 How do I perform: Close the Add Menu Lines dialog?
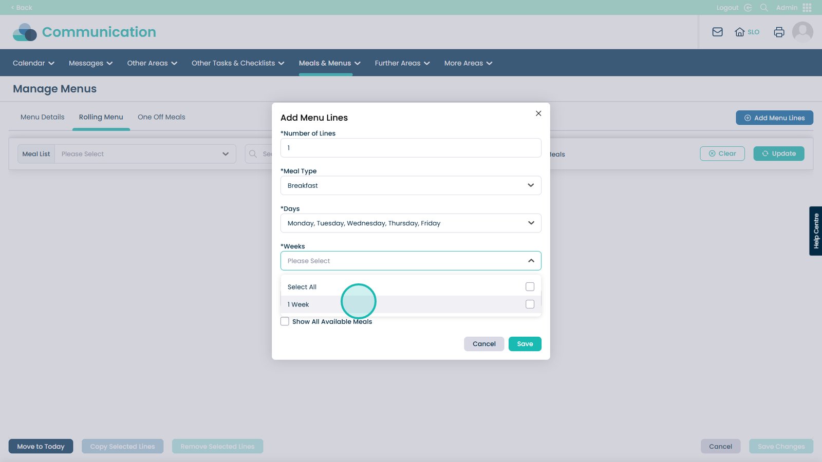point(538,113)
